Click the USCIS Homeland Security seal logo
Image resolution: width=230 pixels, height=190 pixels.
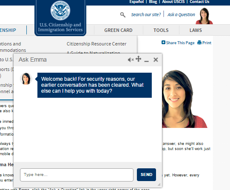[x=60, y=10]
